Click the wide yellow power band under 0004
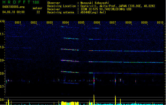Viewport: 166px width, 105px height. [x=70, y=103]
